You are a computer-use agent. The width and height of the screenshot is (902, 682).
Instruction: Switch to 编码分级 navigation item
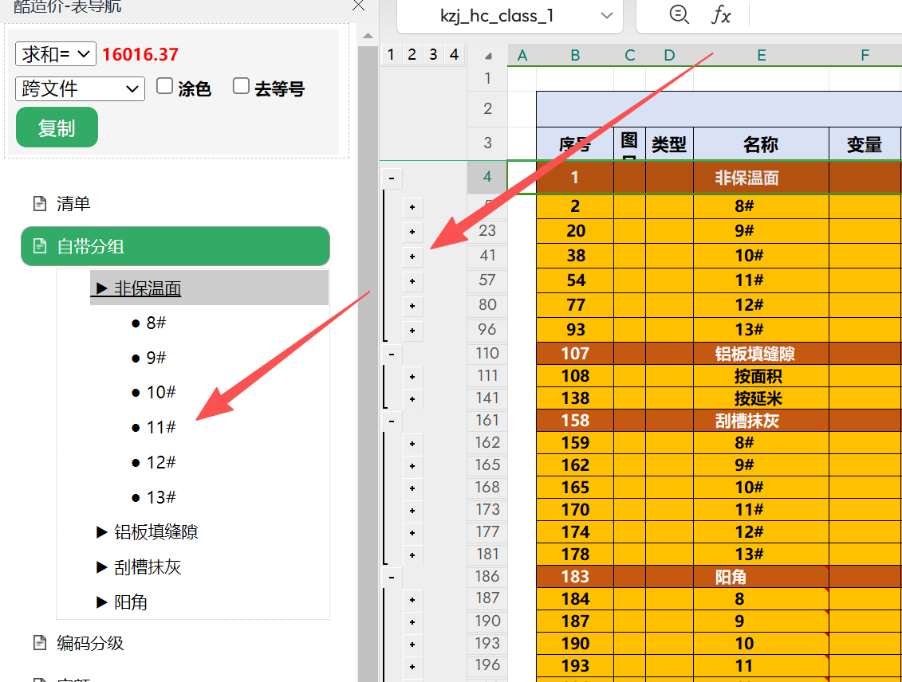(x=89, y=643)
